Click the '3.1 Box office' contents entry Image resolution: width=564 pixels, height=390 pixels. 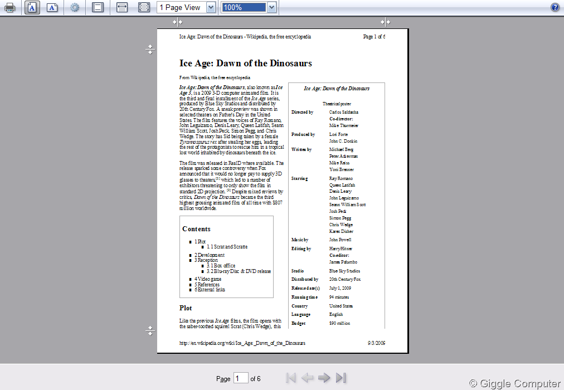click(221, 266)
